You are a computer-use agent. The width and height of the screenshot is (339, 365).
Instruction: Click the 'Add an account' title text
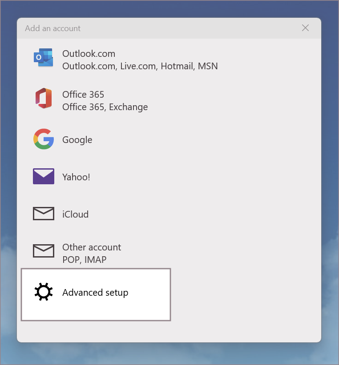[x=52, y=28]
